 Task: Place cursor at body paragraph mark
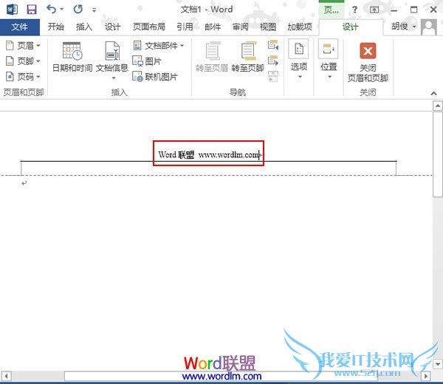[24, 183]
